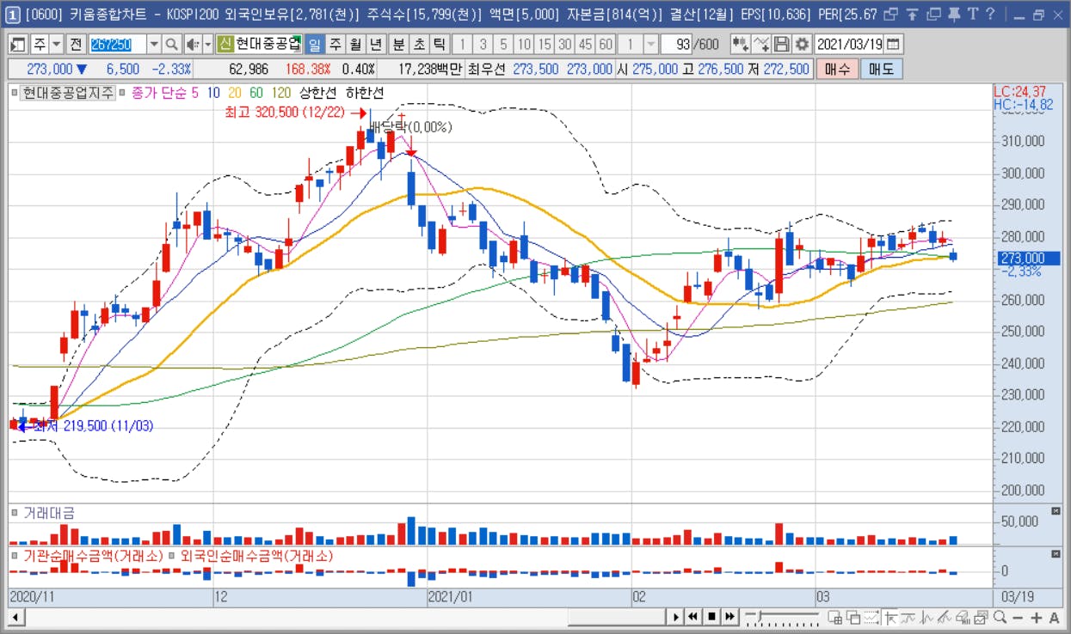Click the zoom magnifier icon in bottom toolbar
1071x634 pixels.
[x=1000, y=618]
